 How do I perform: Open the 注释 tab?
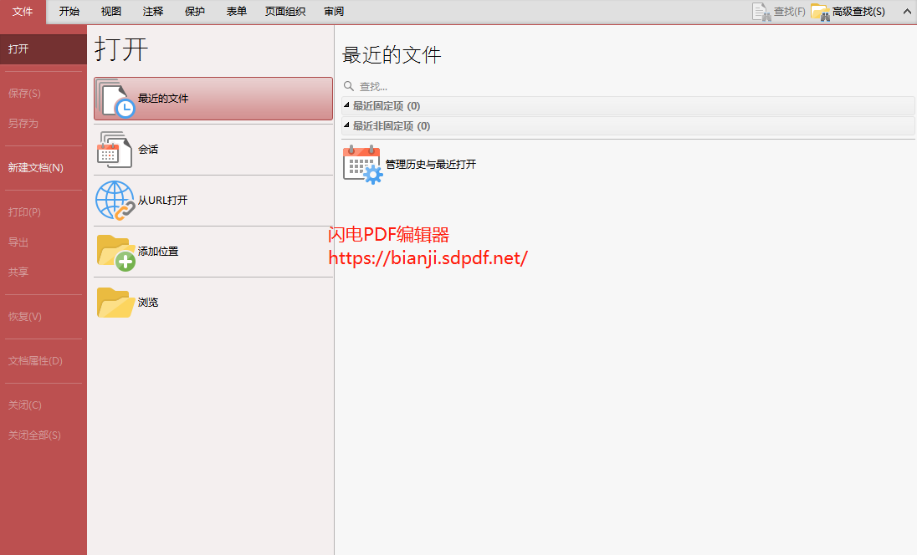tap(153, 11)
